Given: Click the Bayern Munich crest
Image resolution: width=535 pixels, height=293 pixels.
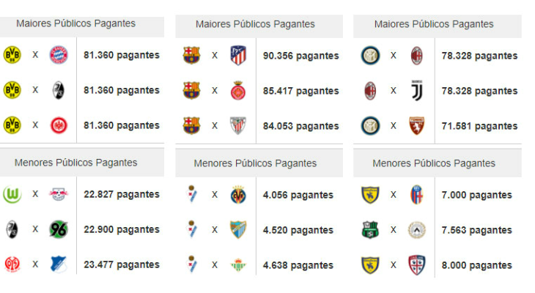Looking at the screenshot, I should click(59, 55).
